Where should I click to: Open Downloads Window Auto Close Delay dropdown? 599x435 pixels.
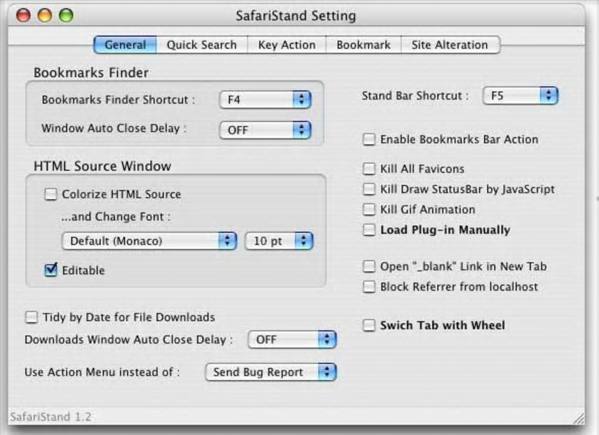[291, 339]
